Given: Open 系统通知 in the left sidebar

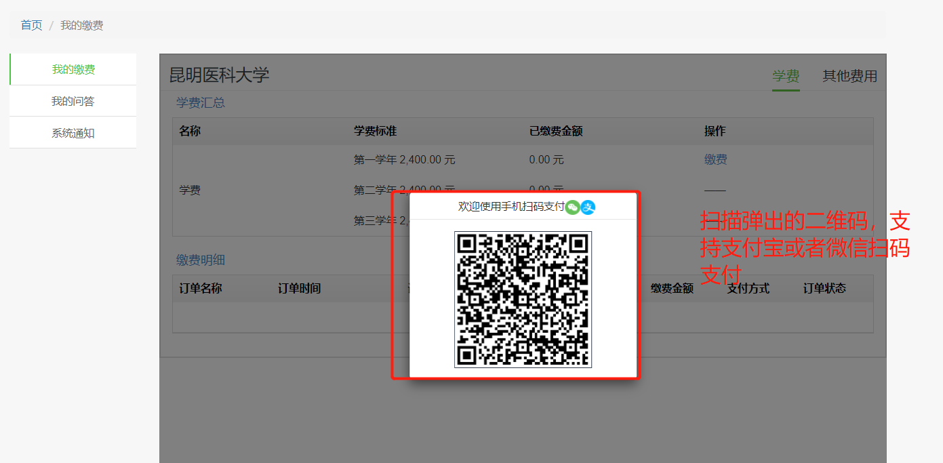Looking at the screenshot, I should [x=73, y=133].
